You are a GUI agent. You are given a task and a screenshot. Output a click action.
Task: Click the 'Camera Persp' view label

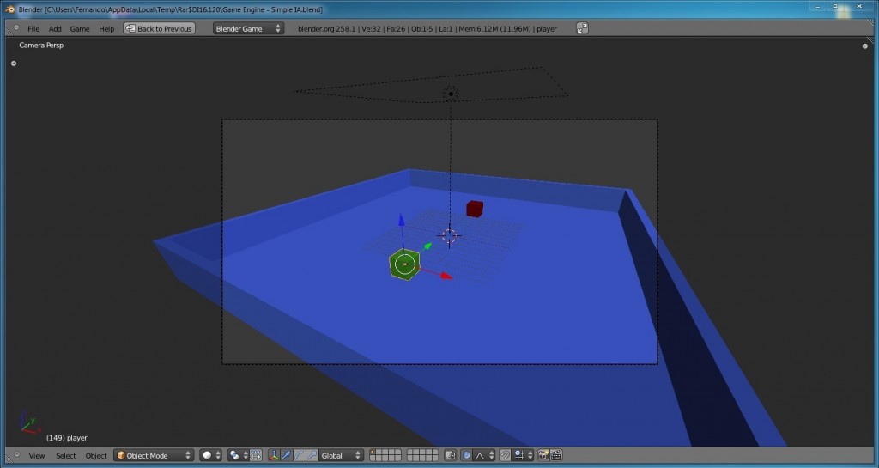click(x=41, y=46)
